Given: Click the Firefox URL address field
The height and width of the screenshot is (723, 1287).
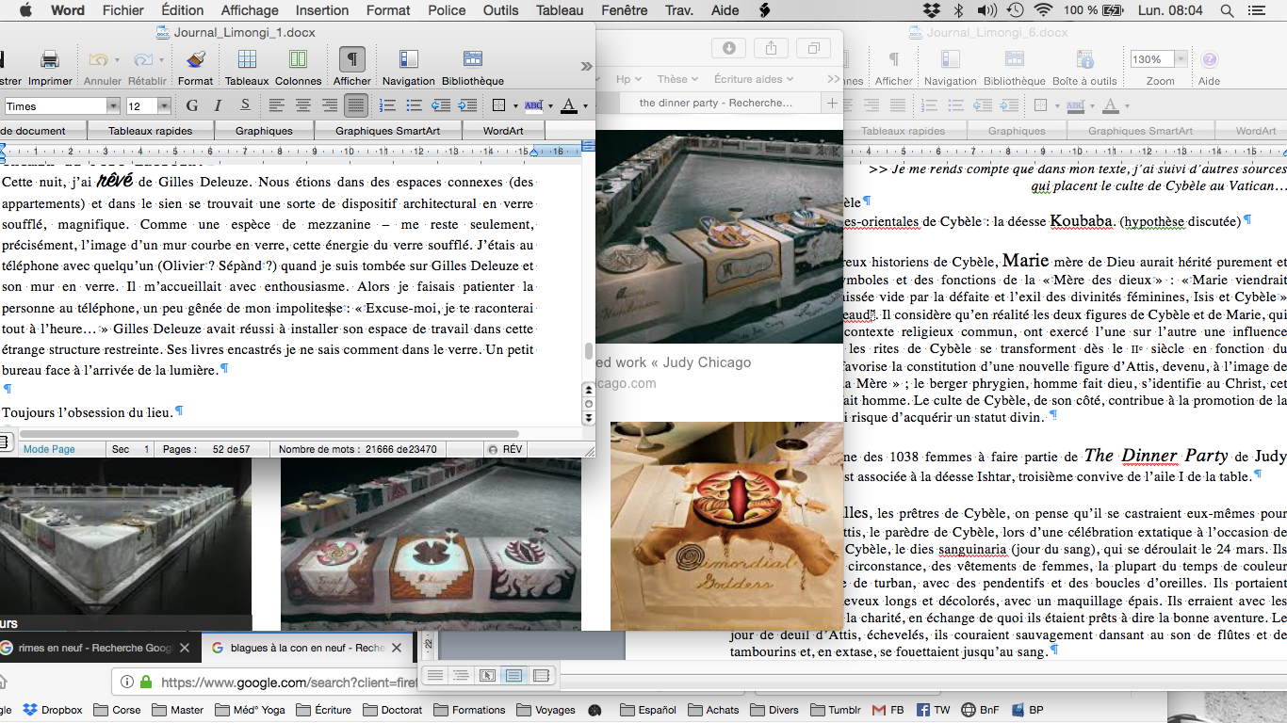Looking at the screenshot, I should click(x=283, y=683).
